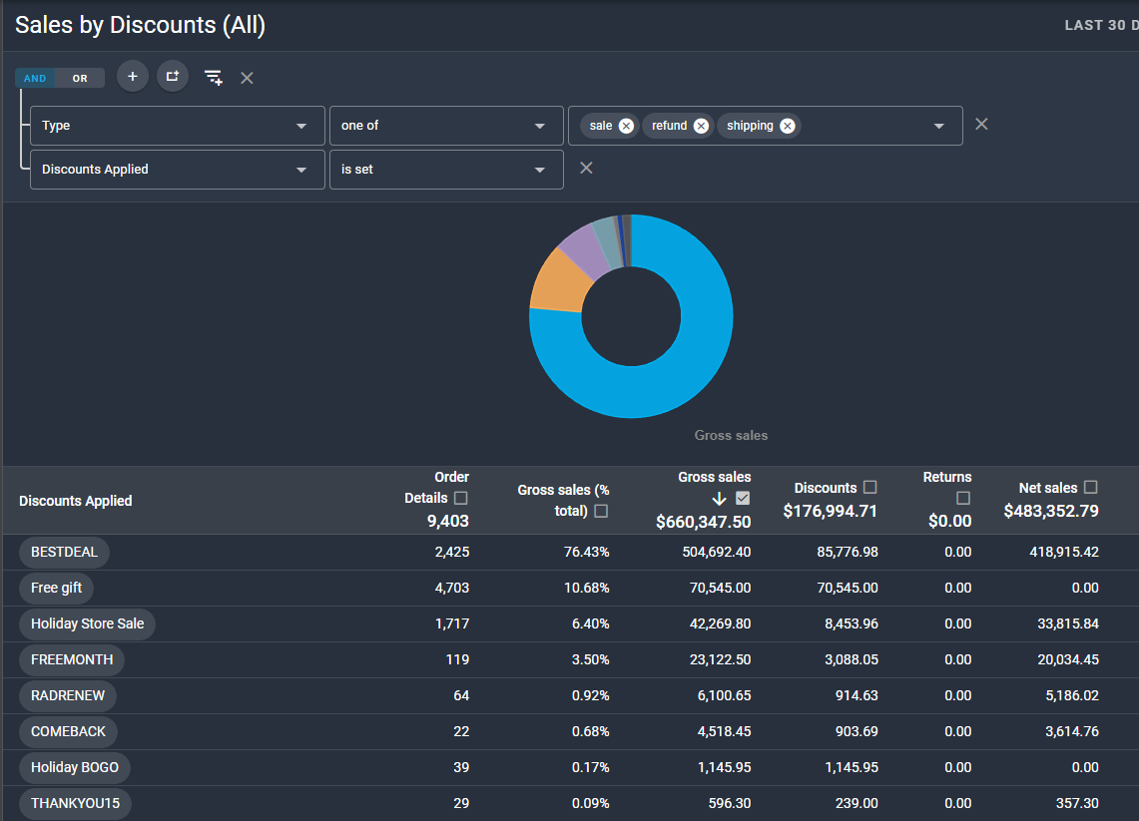
Task: Expand the 'is set' operator dropdown
Action: point(446,170)
